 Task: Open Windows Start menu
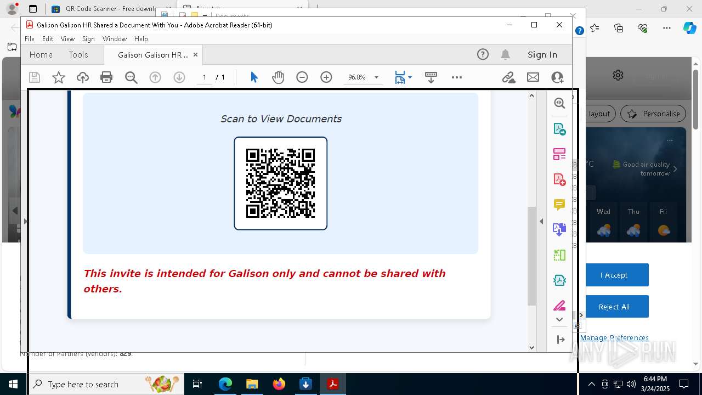(x=13, y=384)
